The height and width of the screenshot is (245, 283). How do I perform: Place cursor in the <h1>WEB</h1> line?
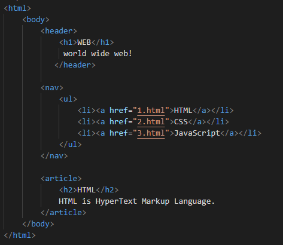[x=86, y=42]
